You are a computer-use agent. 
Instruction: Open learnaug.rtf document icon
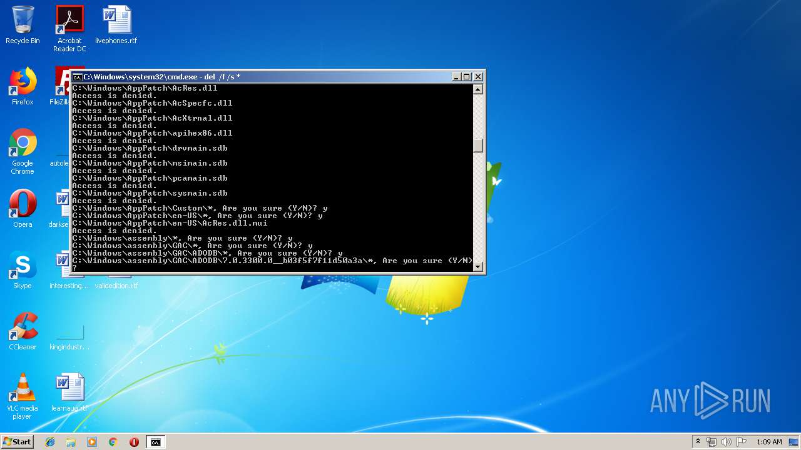point(69,392)
